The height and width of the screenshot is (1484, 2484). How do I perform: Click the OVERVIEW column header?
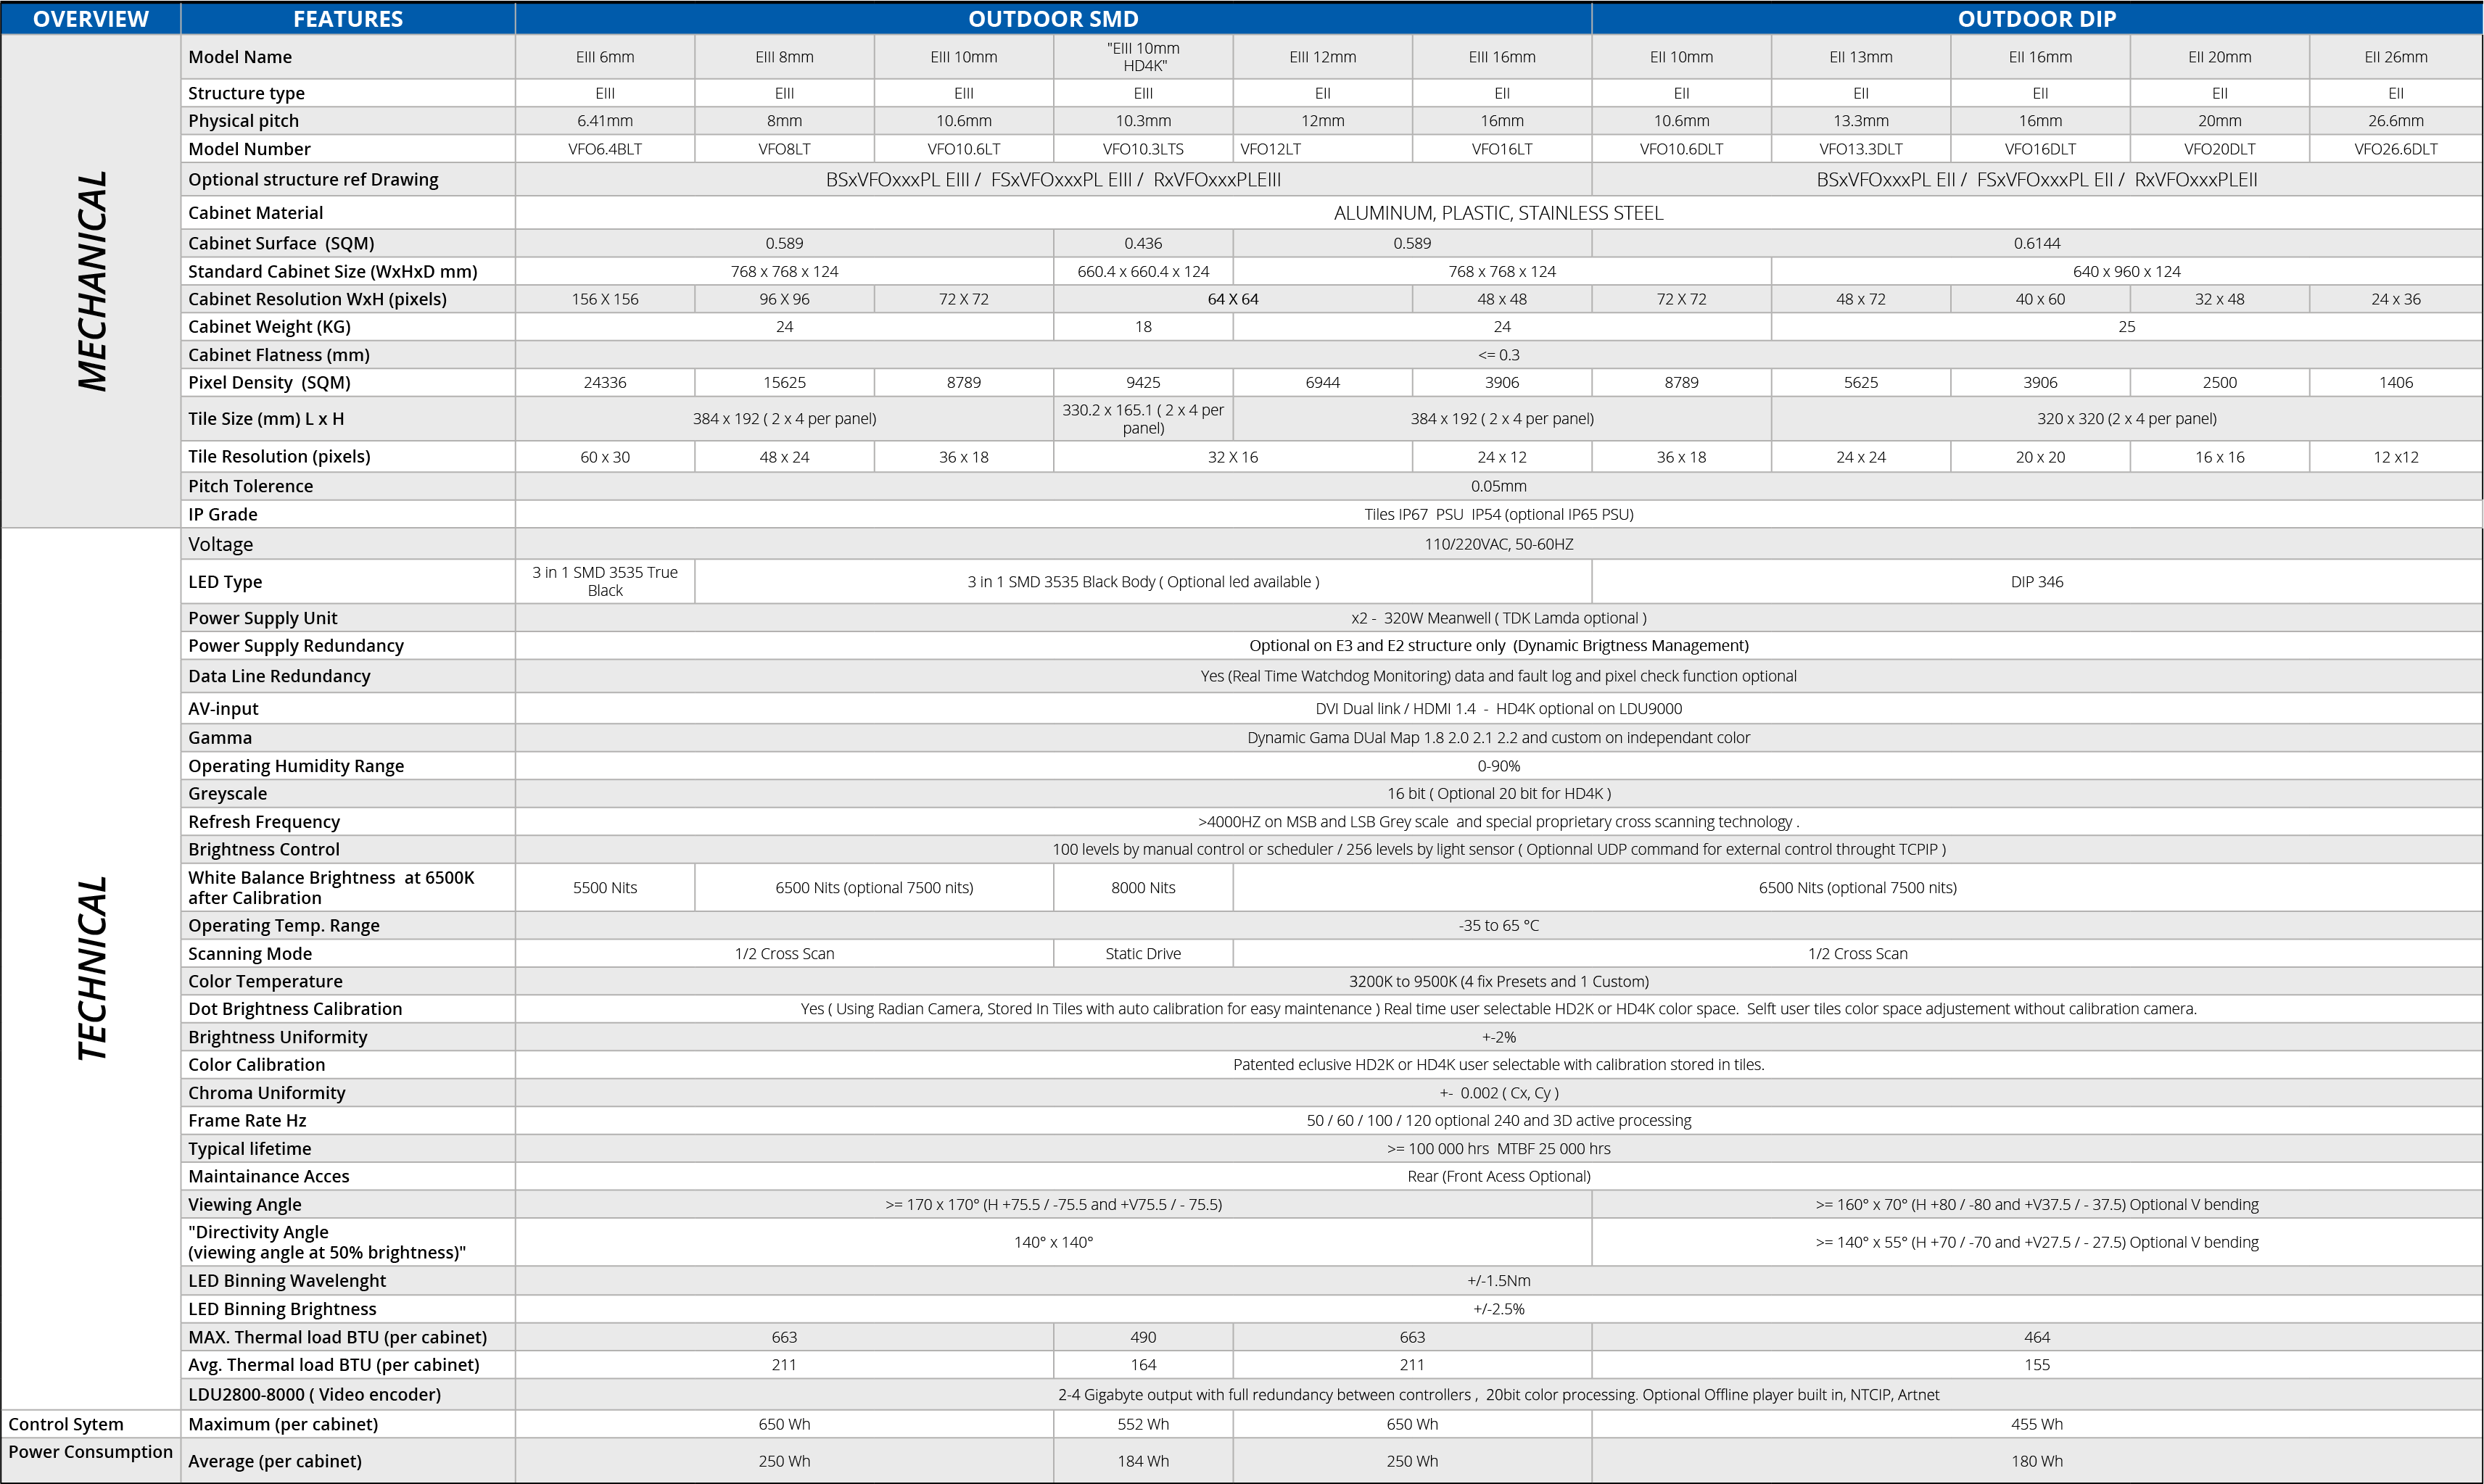click(90, 19)
